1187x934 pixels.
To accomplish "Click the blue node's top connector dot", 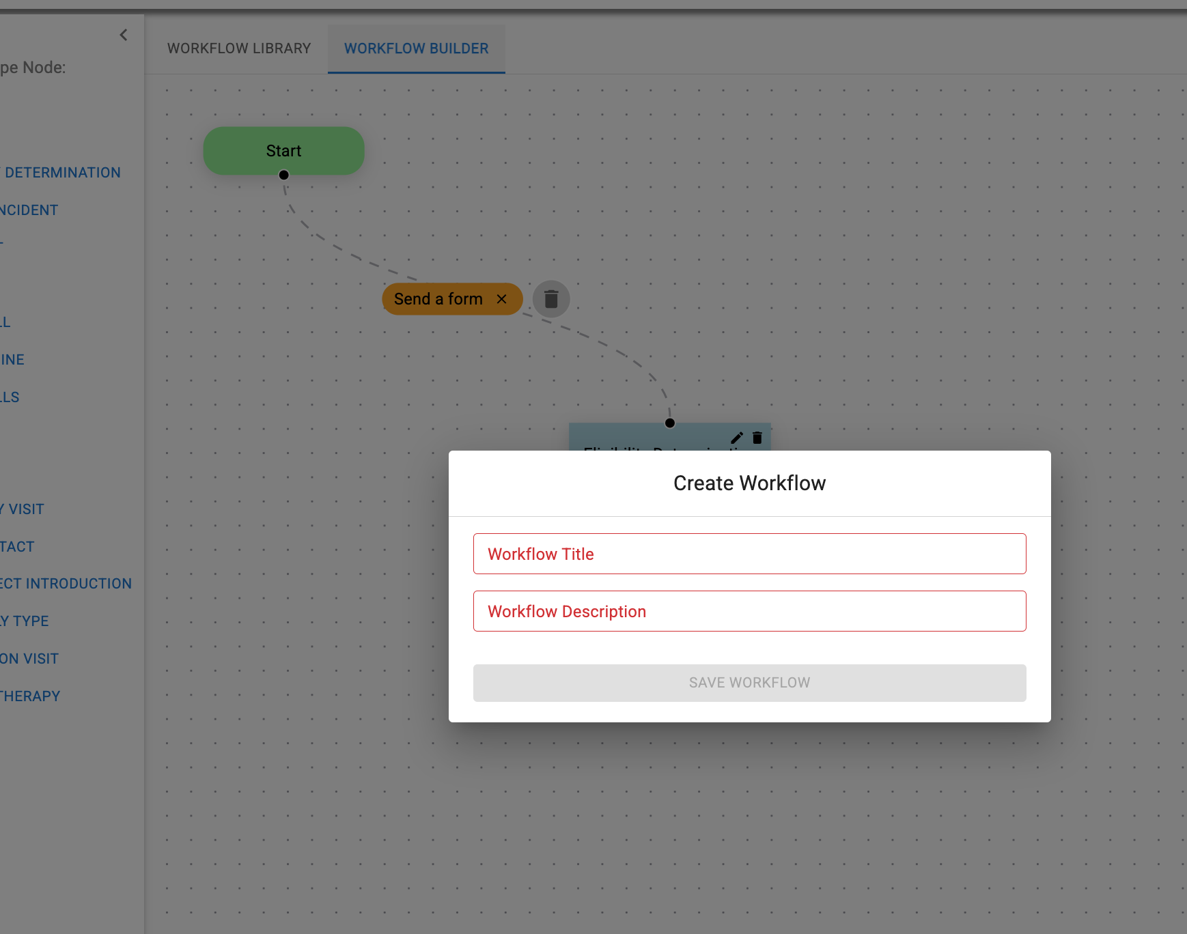I will [x=670, y=423].
